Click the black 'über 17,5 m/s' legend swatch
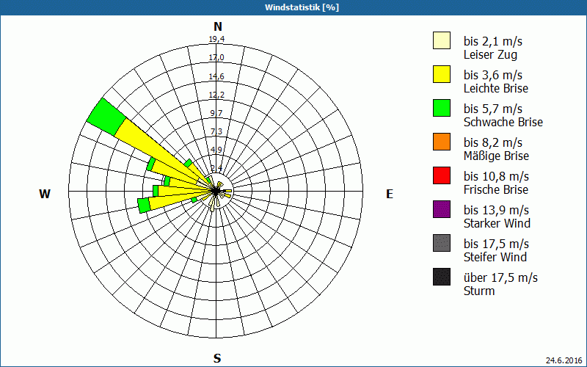Viewport: 587px width, 367px height. 442,277
